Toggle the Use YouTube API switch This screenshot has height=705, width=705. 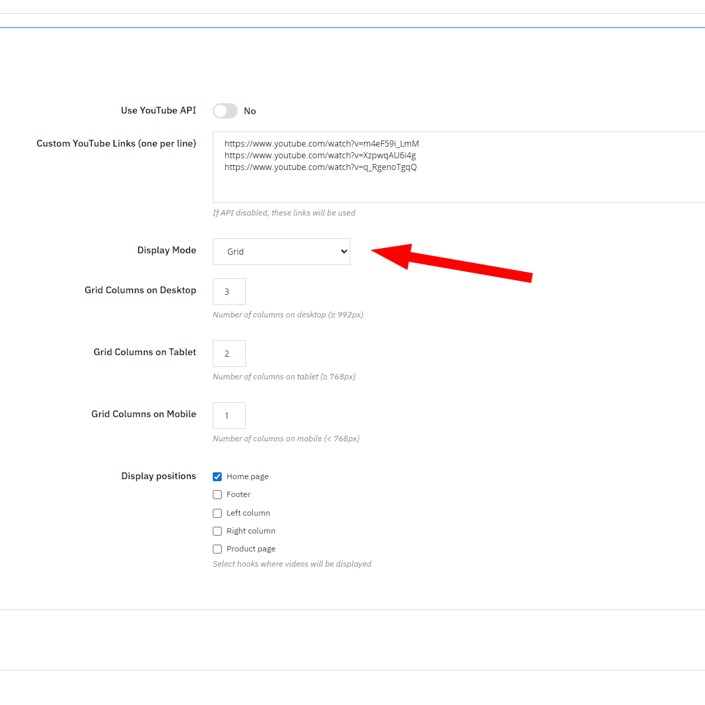pos(225,111)
